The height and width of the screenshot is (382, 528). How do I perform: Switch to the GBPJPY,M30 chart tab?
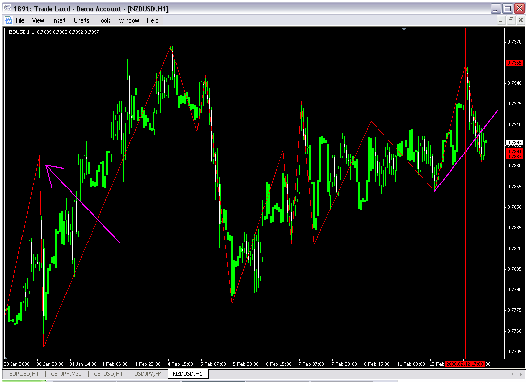coord(66,374)
